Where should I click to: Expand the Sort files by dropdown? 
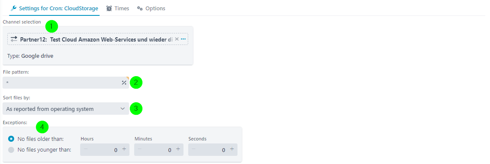[x=66, y=109]
